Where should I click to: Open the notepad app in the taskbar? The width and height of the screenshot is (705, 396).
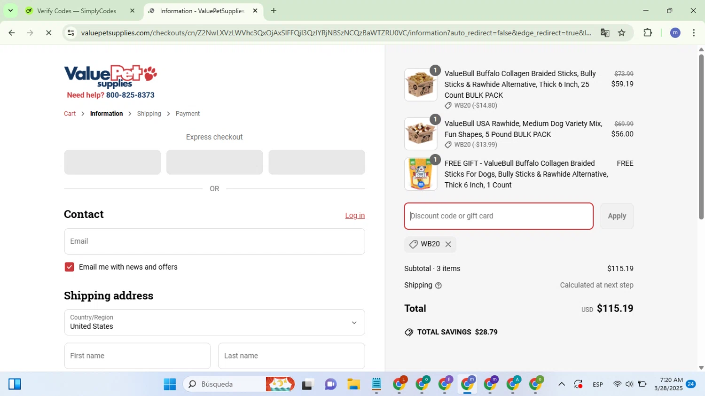pyautogui.click(x=376, y=384)
